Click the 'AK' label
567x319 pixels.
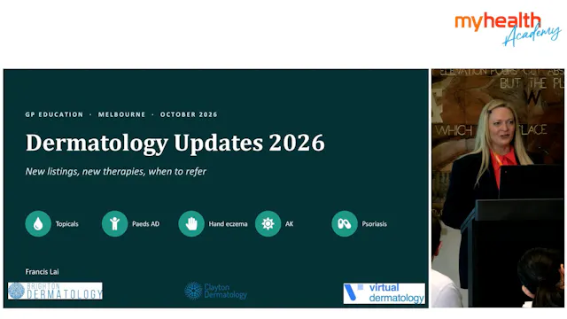(290, 224)
